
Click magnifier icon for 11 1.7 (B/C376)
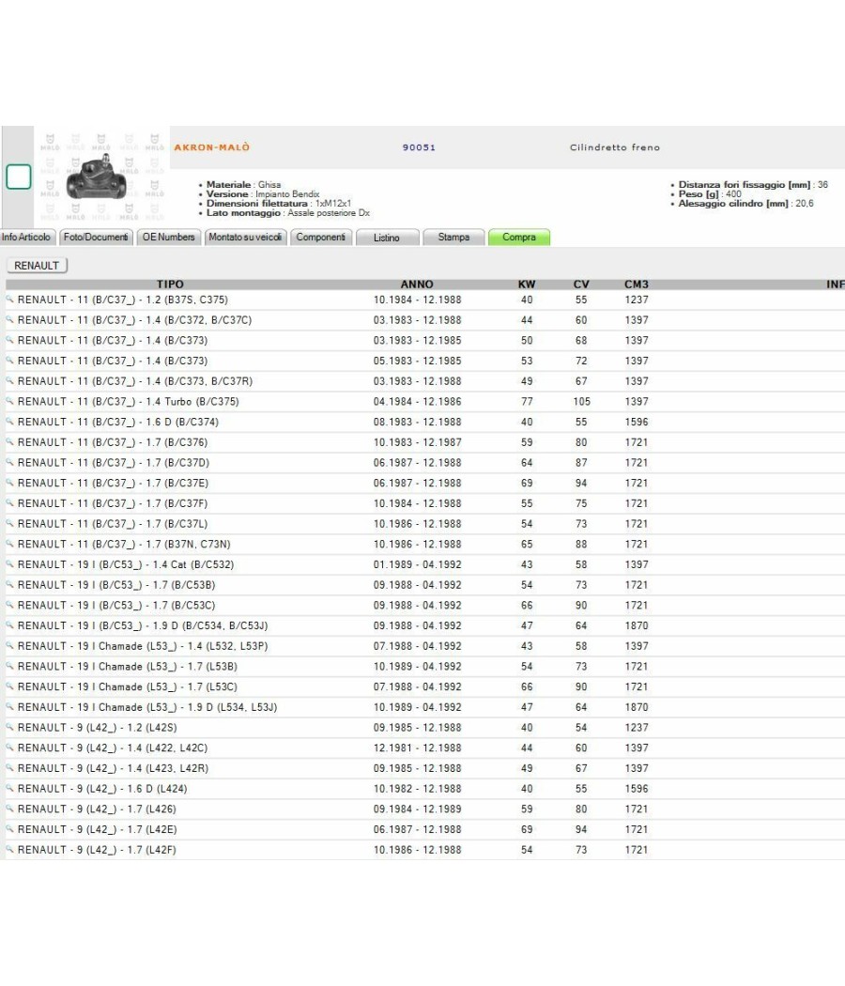[x=10, y=441]
